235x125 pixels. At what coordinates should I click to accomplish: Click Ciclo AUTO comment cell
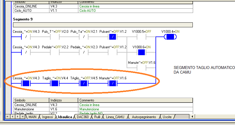135,11
